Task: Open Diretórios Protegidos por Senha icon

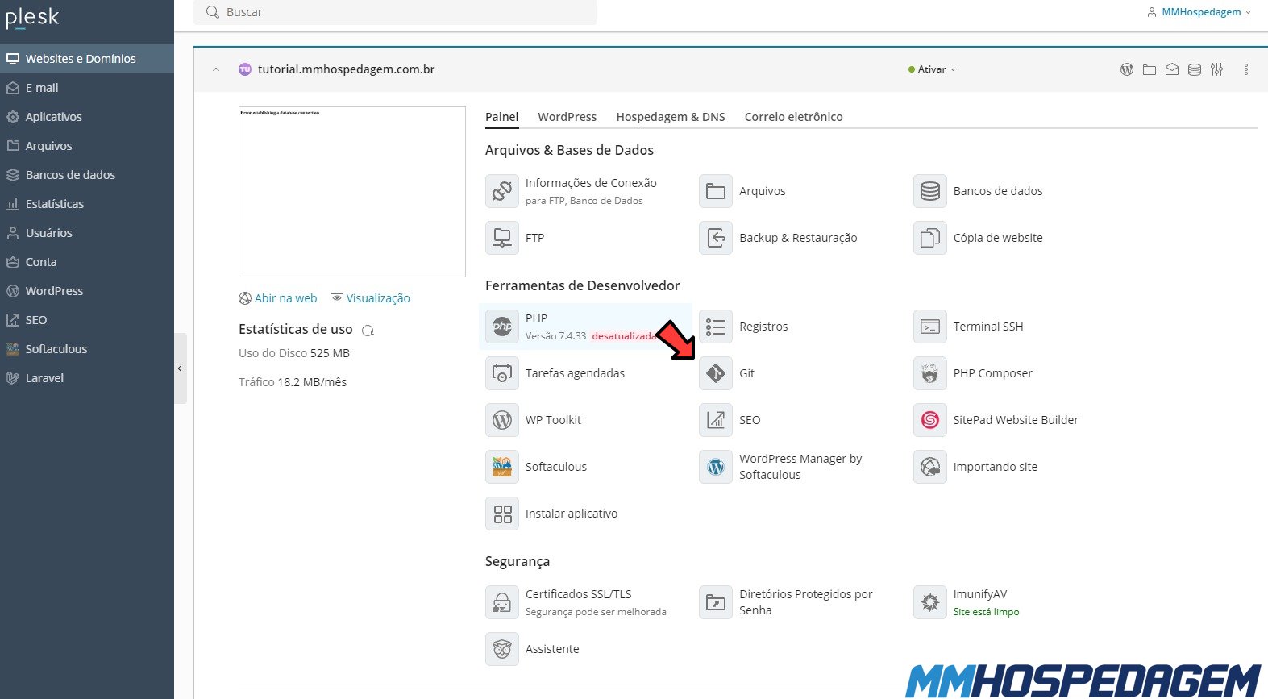Action: pos(716,602)
